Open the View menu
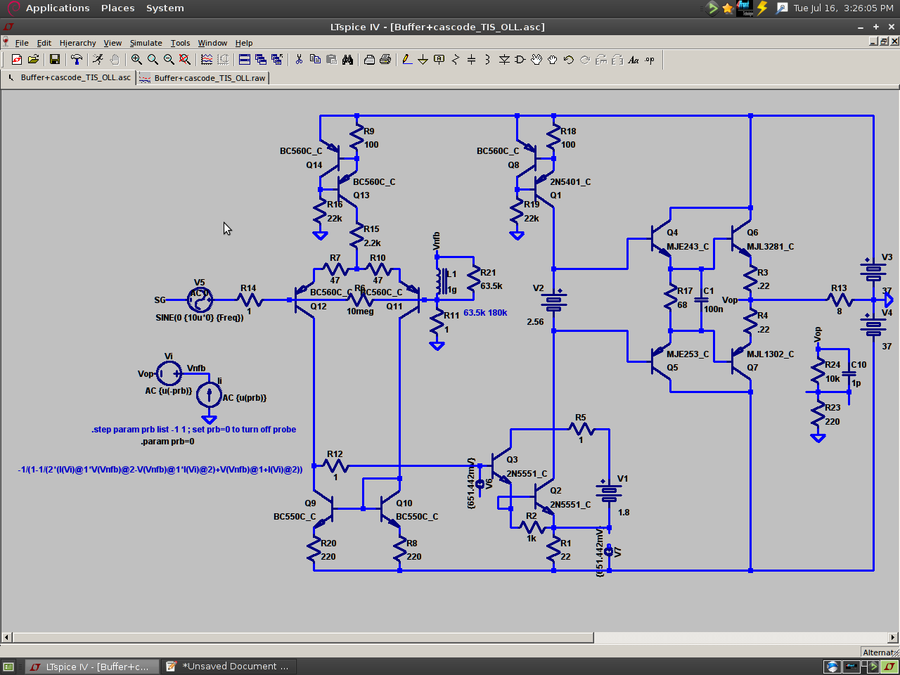 pos(112,43)
